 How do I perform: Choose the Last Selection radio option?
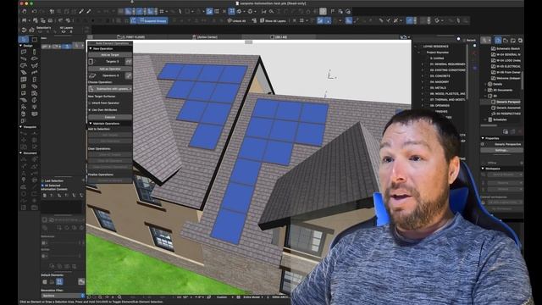click(53, 180)
